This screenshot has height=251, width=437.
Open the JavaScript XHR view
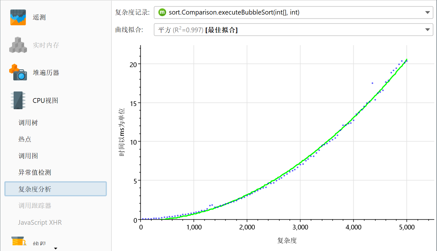pyautogui.click(x=40, y=223)
